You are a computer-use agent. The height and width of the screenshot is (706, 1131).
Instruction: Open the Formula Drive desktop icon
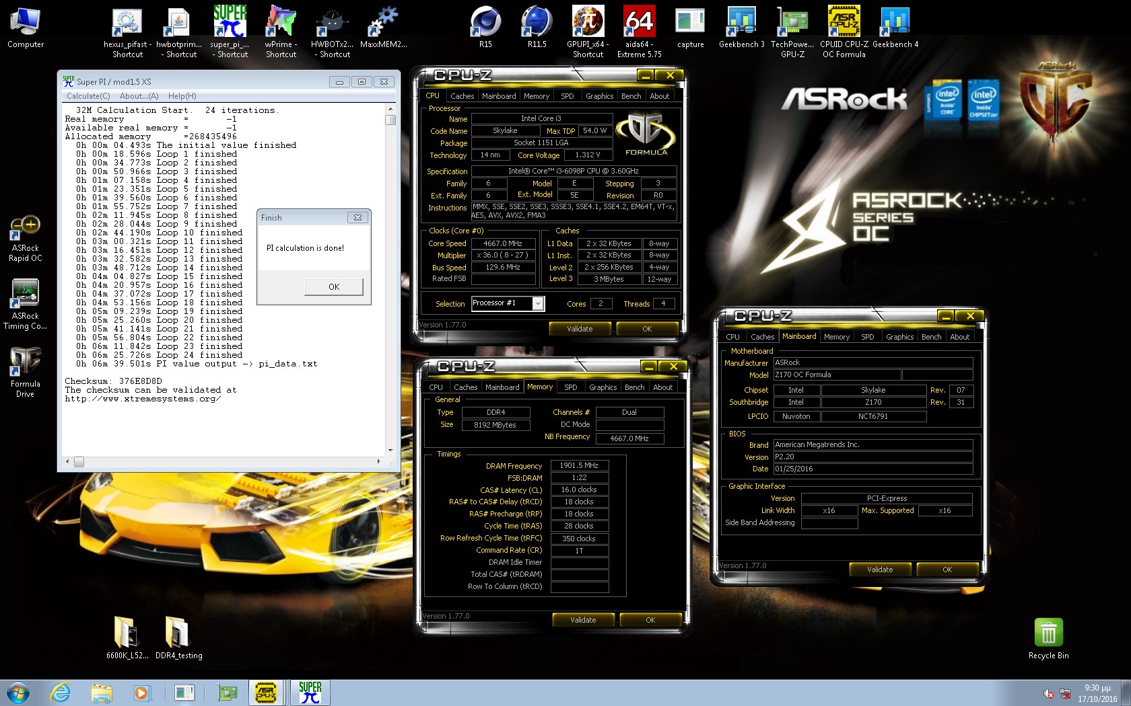coord(25,372)
